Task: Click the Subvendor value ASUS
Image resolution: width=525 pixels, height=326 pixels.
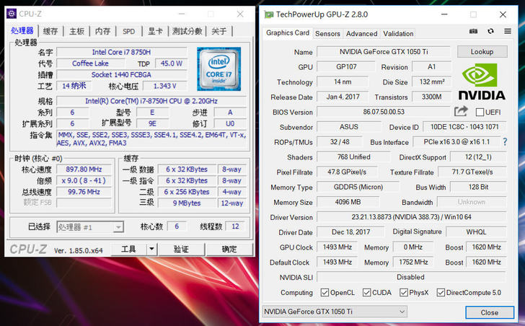Action: coord(349,127)
